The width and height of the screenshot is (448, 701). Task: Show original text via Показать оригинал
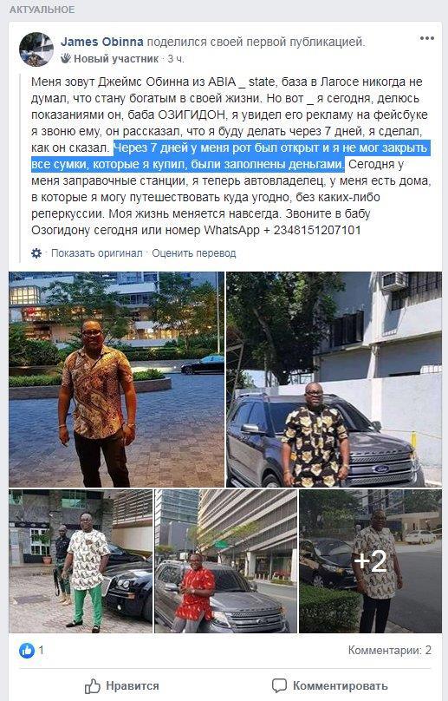[96, 253]
